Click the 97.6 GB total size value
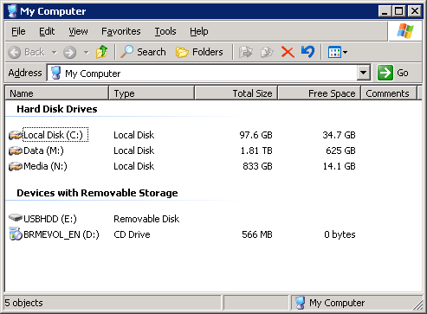427x314 pixels. point(256,135)
